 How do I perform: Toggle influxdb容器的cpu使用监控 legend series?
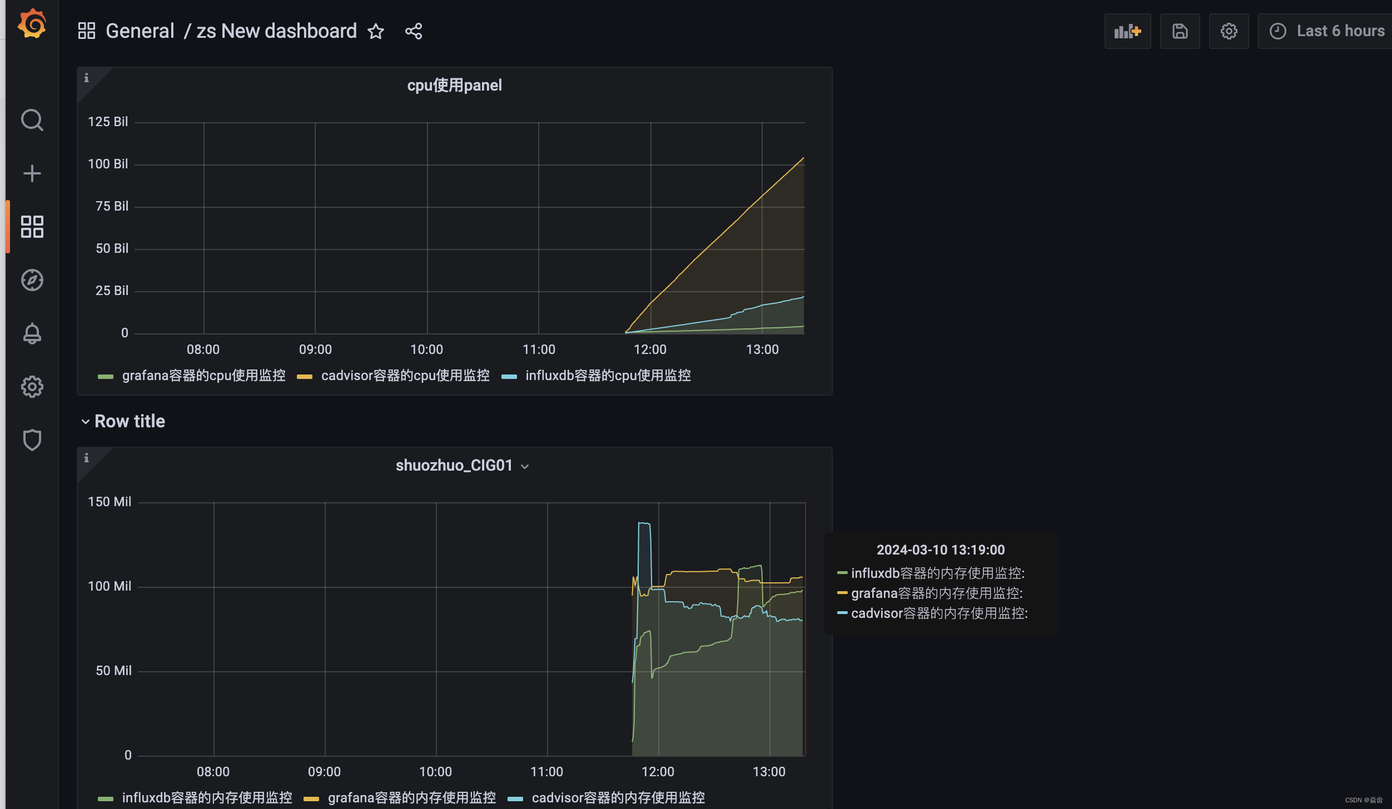(608, 376)
